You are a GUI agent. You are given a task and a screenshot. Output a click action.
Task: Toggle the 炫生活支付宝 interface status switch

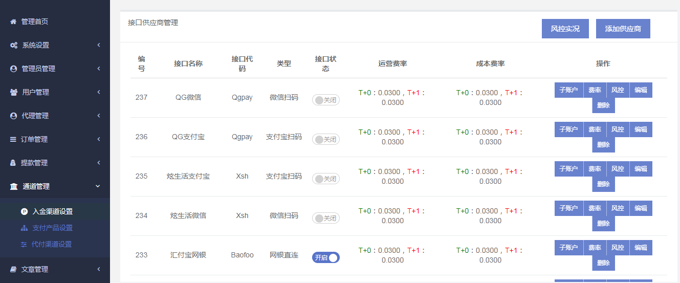point(325,179)
